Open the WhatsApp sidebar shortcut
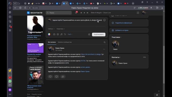The image size is (172, 97). tap(10, 81)
